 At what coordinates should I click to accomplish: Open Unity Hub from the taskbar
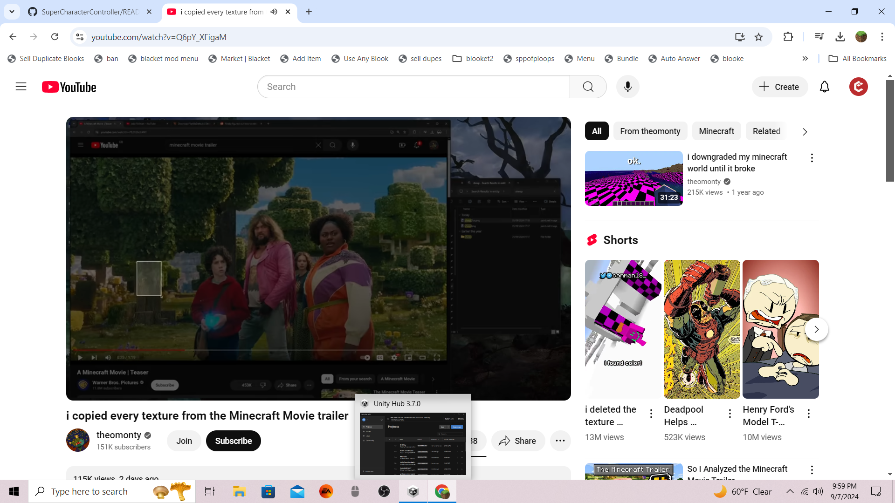(x=413, y=491)
